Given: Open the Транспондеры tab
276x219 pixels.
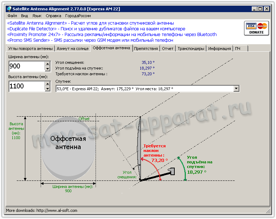Looking at the screenshot, I should [x=191, y=49].
